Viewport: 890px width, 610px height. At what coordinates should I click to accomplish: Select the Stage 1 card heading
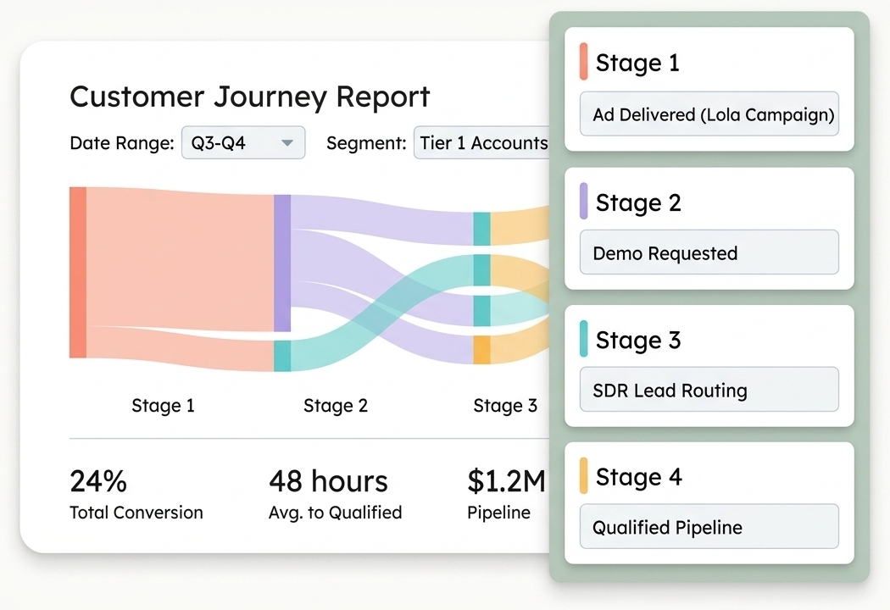637,63
